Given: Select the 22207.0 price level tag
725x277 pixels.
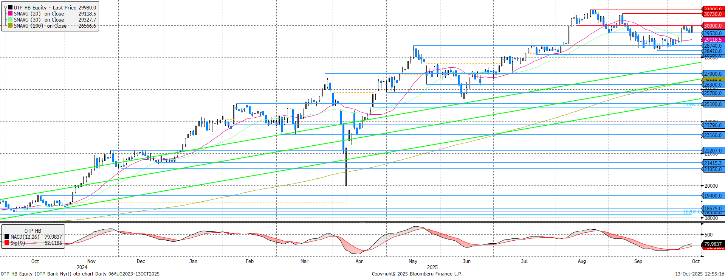Looking at the screenshot, I should pos(713,151).
